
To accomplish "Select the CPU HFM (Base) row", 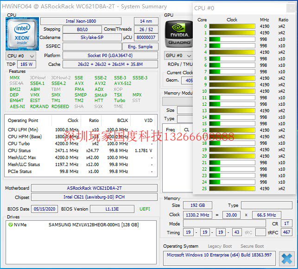I will click(x=81, y=137).
